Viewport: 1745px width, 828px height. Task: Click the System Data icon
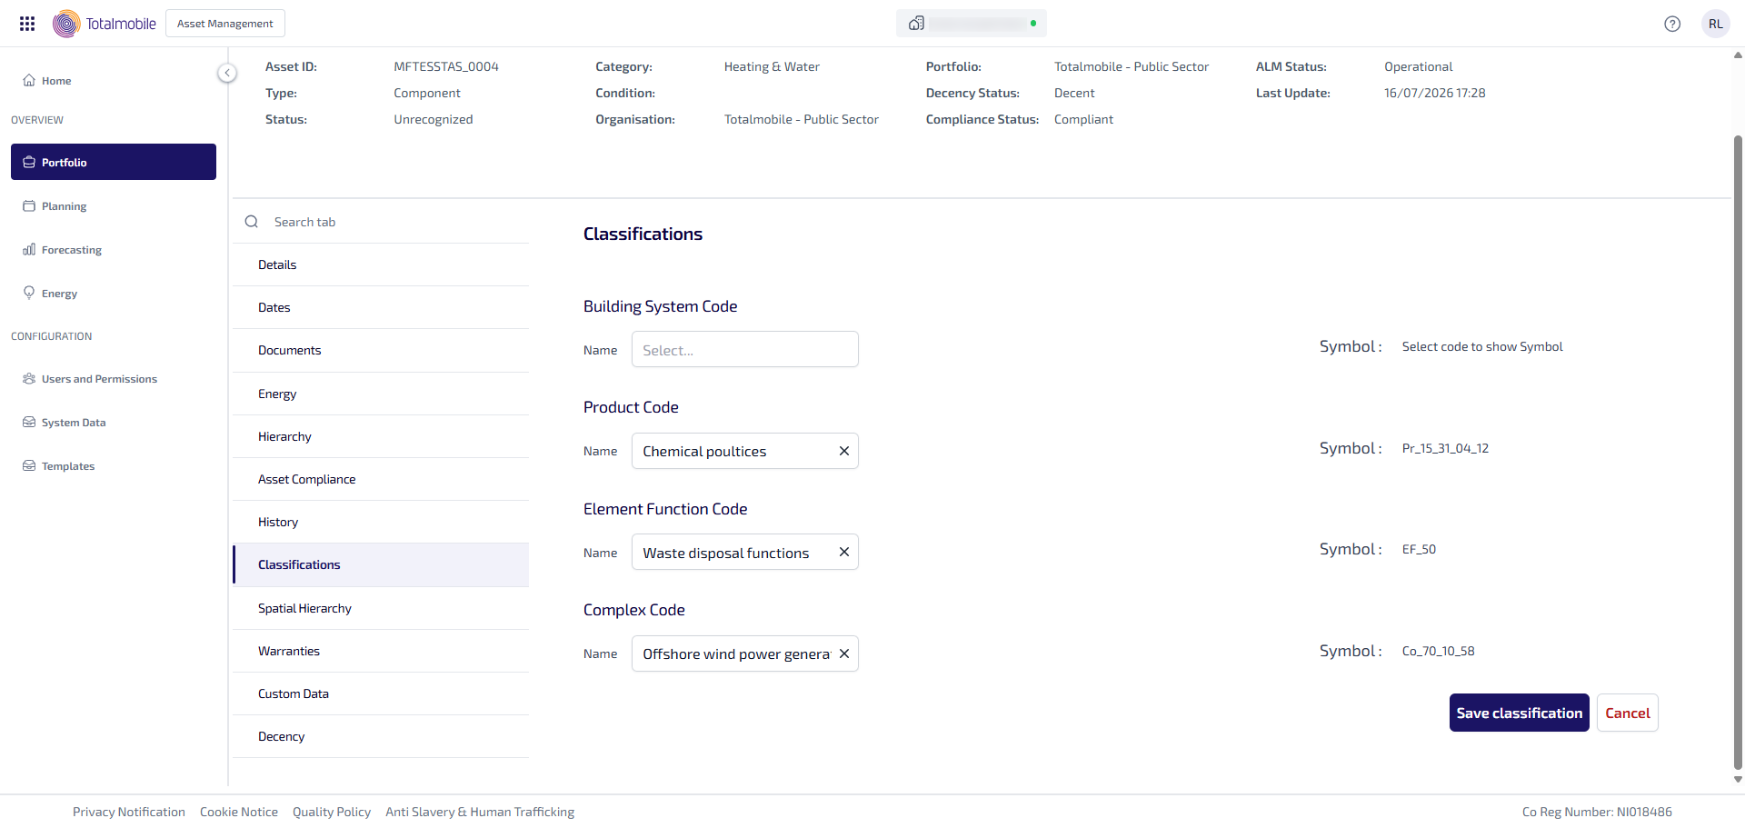pos(29,422)
